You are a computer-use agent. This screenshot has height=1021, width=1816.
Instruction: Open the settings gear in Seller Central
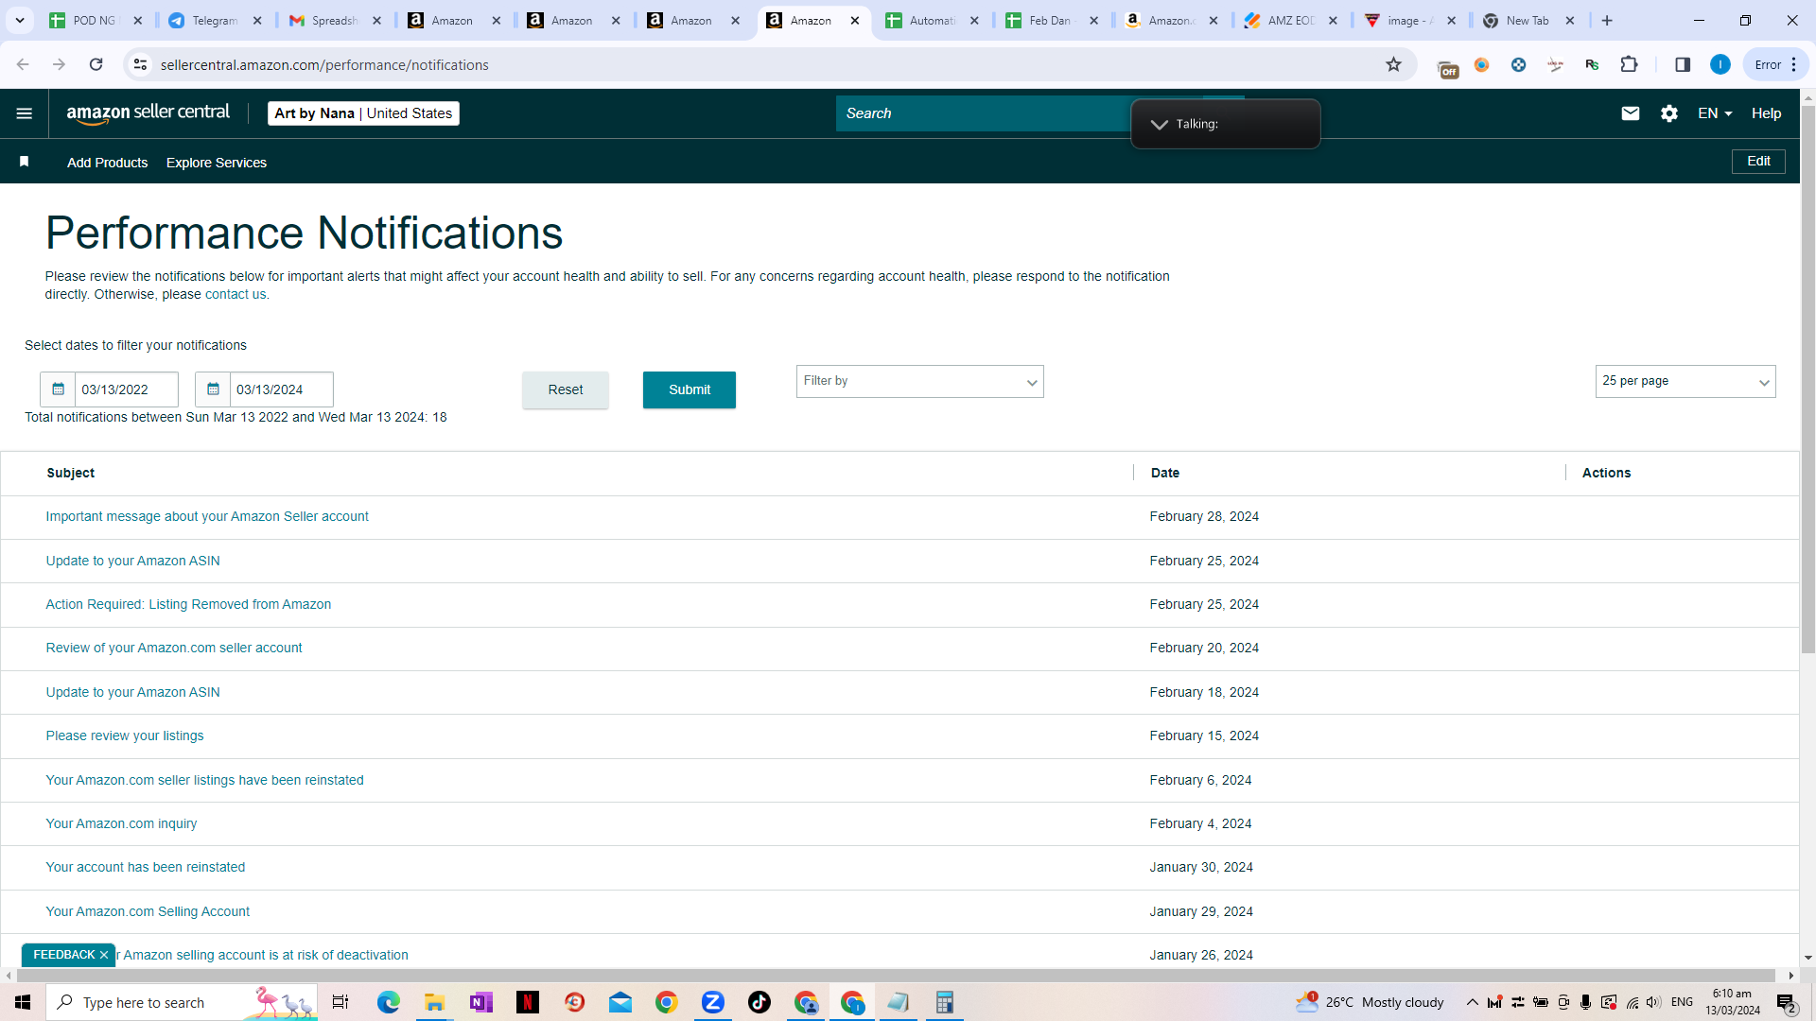(1669, 113)
